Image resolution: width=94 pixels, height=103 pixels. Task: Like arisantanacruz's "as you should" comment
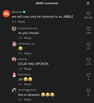[x=88, y=29]
